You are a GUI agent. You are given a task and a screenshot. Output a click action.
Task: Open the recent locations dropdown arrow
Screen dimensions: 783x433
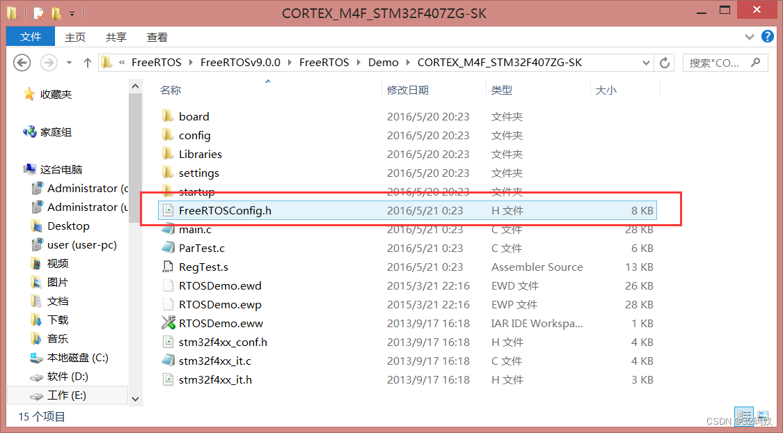(69, 63)
